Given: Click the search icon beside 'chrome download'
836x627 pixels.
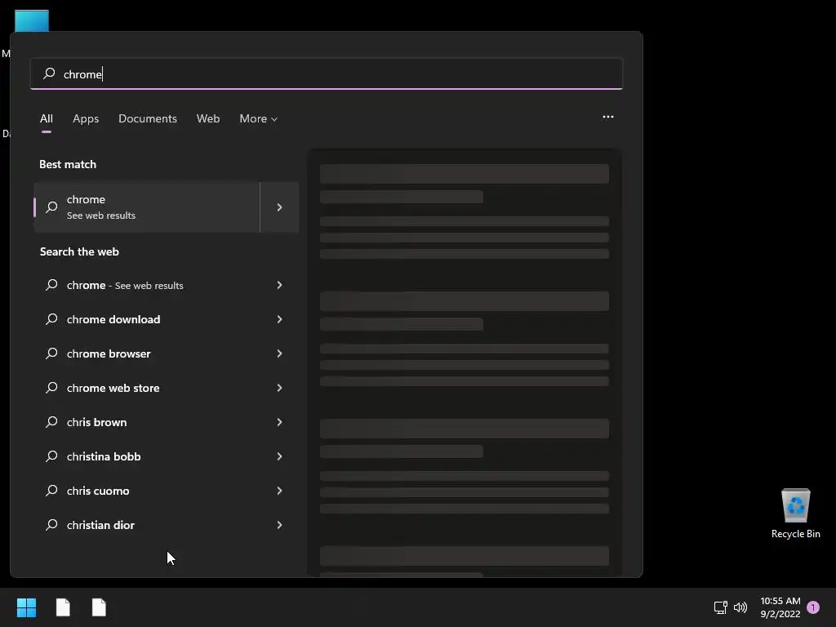Looking at the screenshot, I should (51, 319).
